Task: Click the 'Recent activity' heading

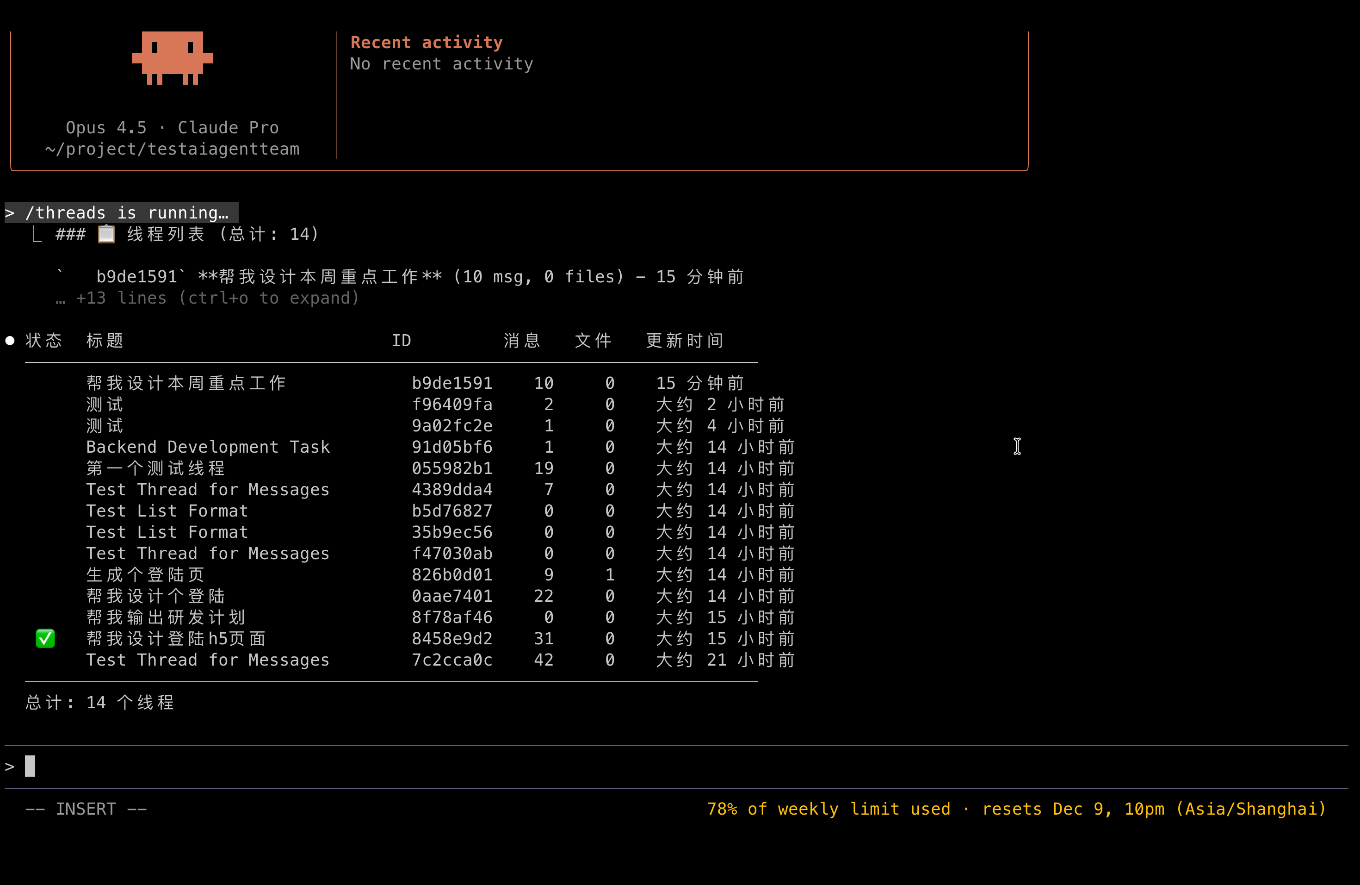Action: pyautogui.click(x=427, y=42)
